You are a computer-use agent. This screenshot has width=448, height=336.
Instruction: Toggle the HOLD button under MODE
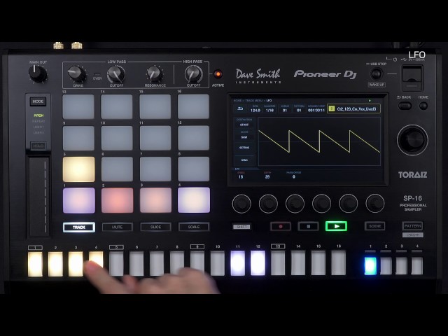38,146
